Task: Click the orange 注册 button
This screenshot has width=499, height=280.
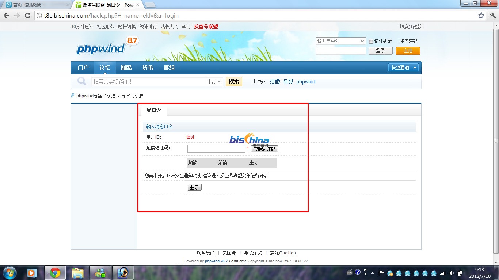Action: point(408,51)
